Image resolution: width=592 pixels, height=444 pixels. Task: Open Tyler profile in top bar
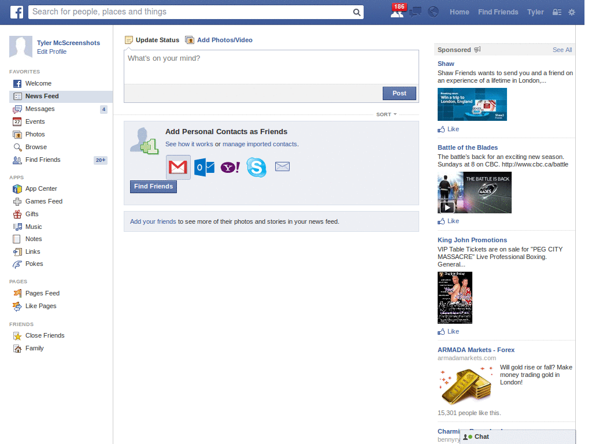535,12
